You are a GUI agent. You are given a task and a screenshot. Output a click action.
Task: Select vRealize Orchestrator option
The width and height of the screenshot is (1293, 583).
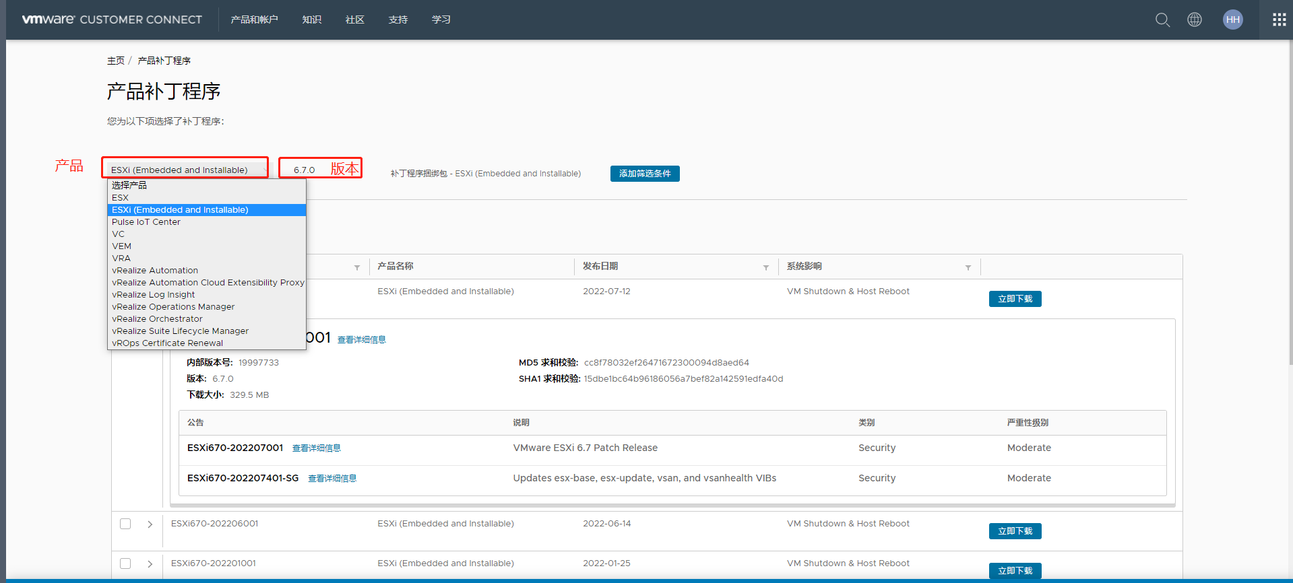click(x=207, y=319)
